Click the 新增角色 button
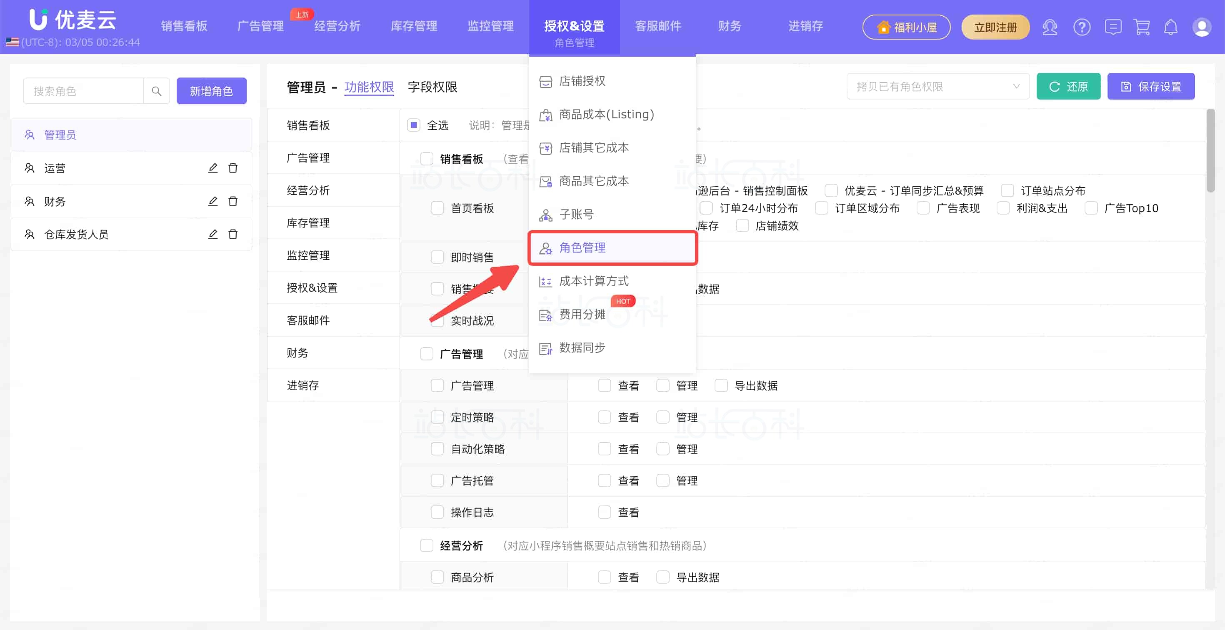 point(211,91)
